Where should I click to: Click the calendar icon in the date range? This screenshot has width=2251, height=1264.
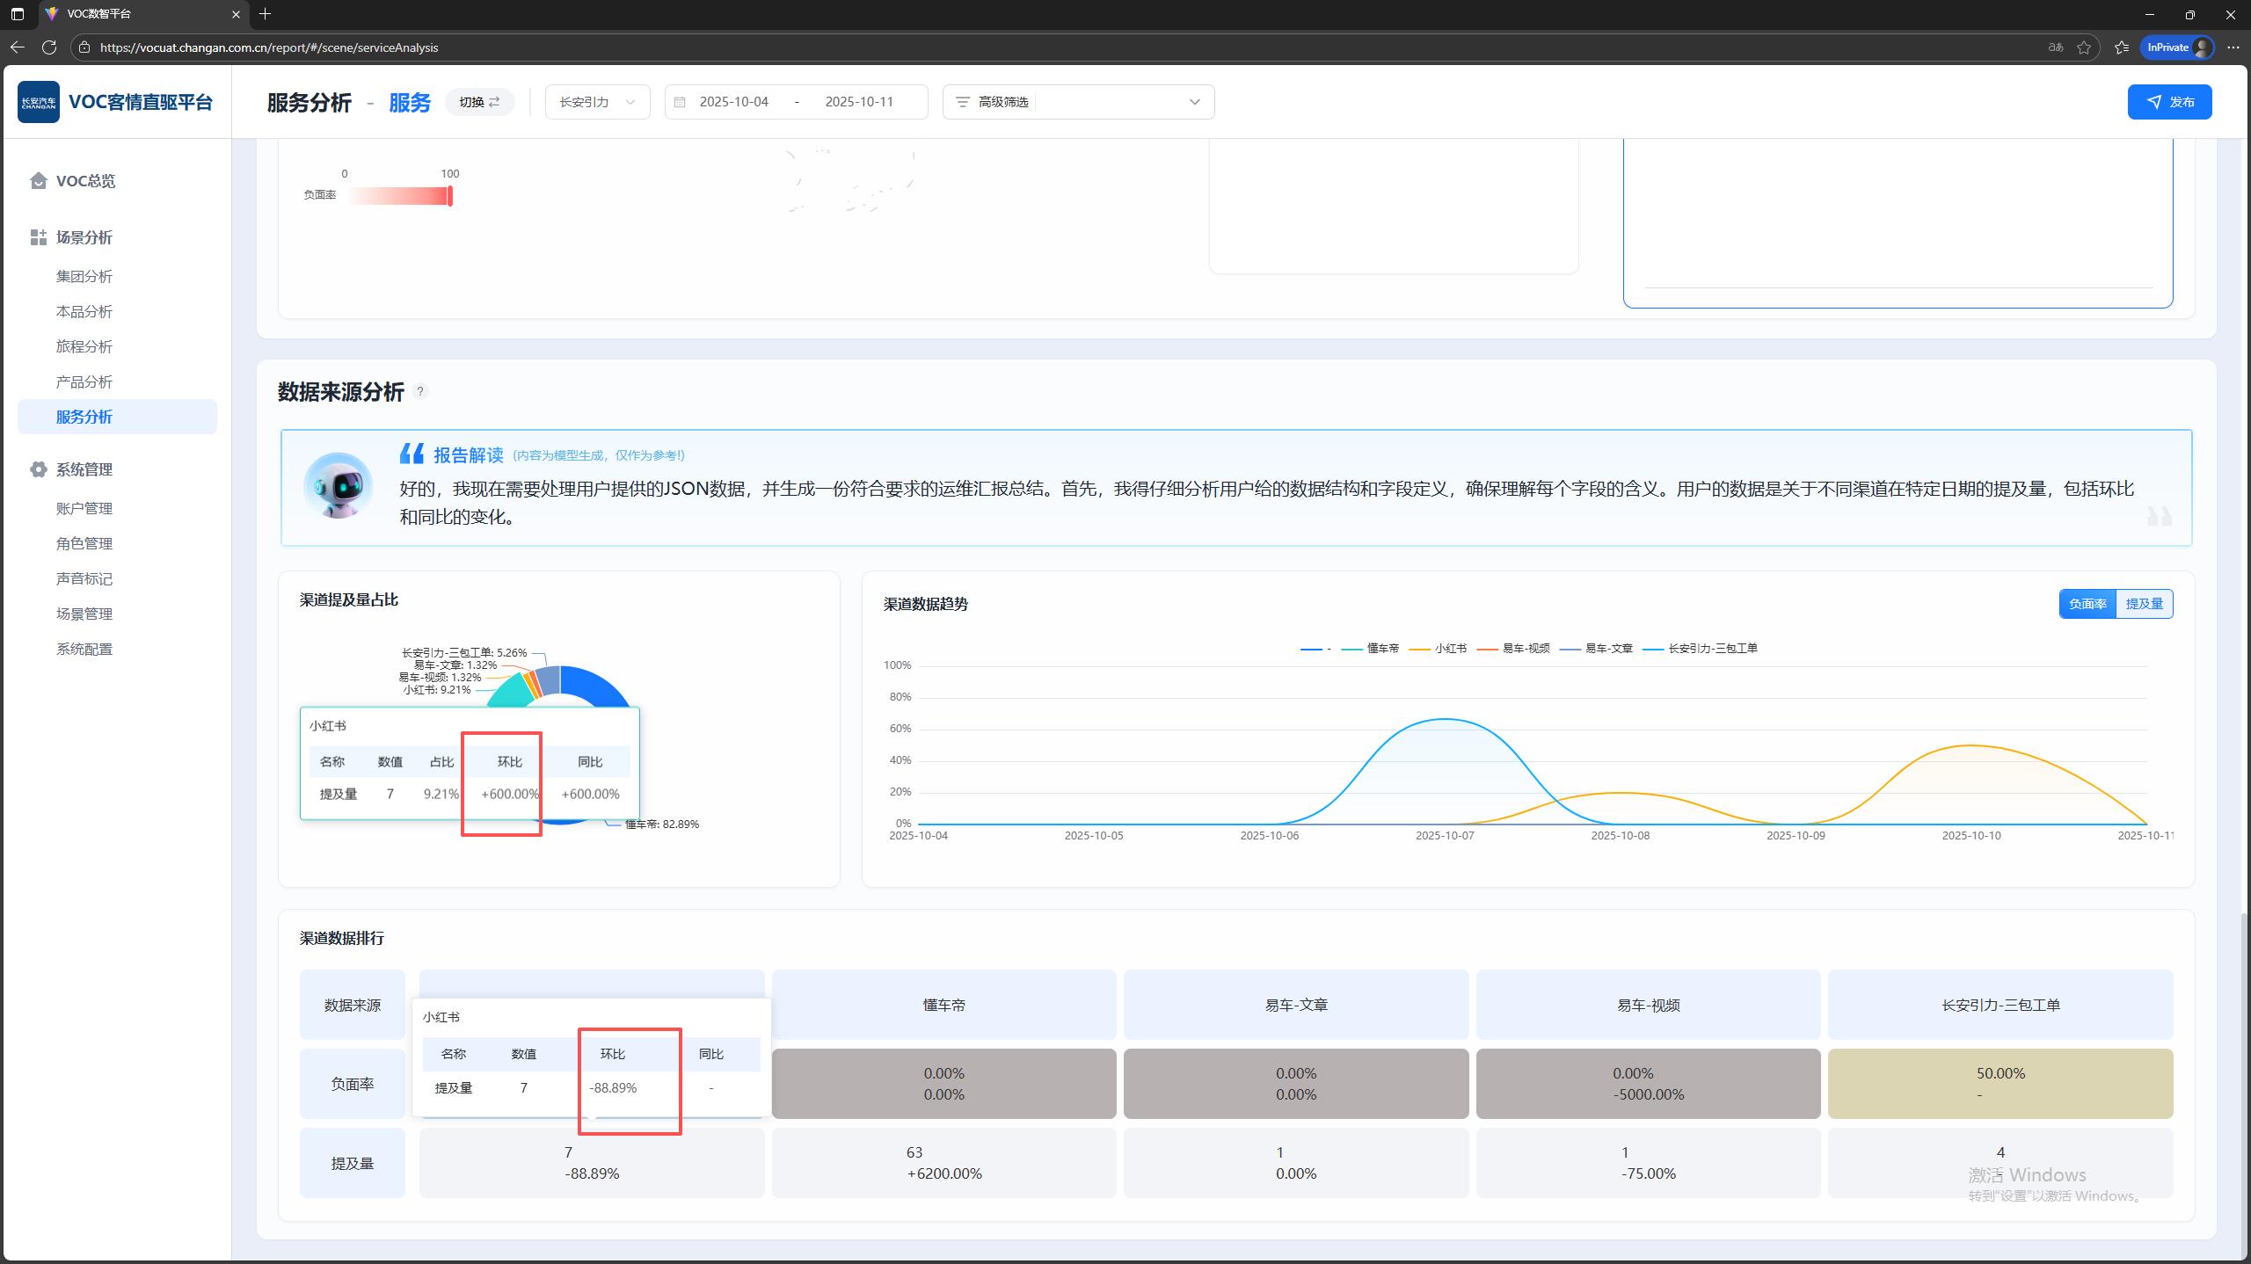pyautogui.click(x=680, y=102)
